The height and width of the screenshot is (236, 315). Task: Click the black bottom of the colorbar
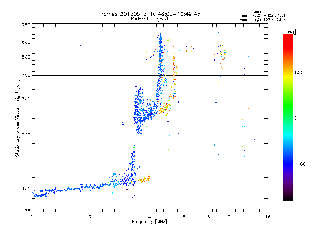pyautogui.click(x=288, y=198)
